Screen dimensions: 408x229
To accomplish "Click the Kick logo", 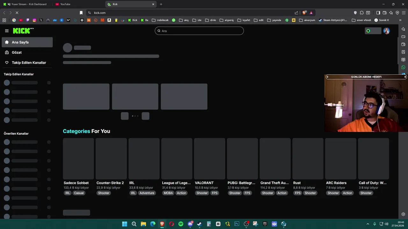I will (x=23, y=31).
